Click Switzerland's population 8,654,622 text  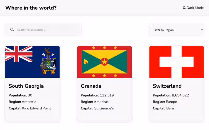[x=180, y=95]
